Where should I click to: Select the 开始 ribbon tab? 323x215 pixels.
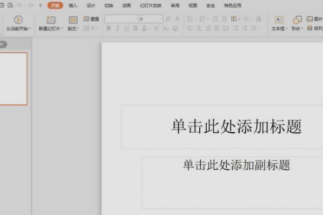(x=55, y=5)
